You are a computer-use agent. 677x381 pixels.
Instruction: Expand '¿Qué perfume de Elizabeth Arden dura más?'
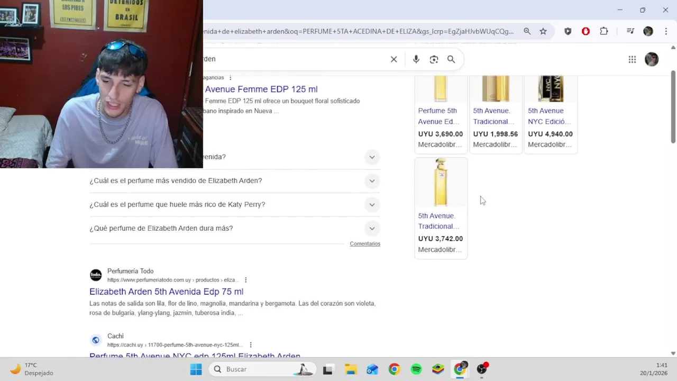[235, 229]
